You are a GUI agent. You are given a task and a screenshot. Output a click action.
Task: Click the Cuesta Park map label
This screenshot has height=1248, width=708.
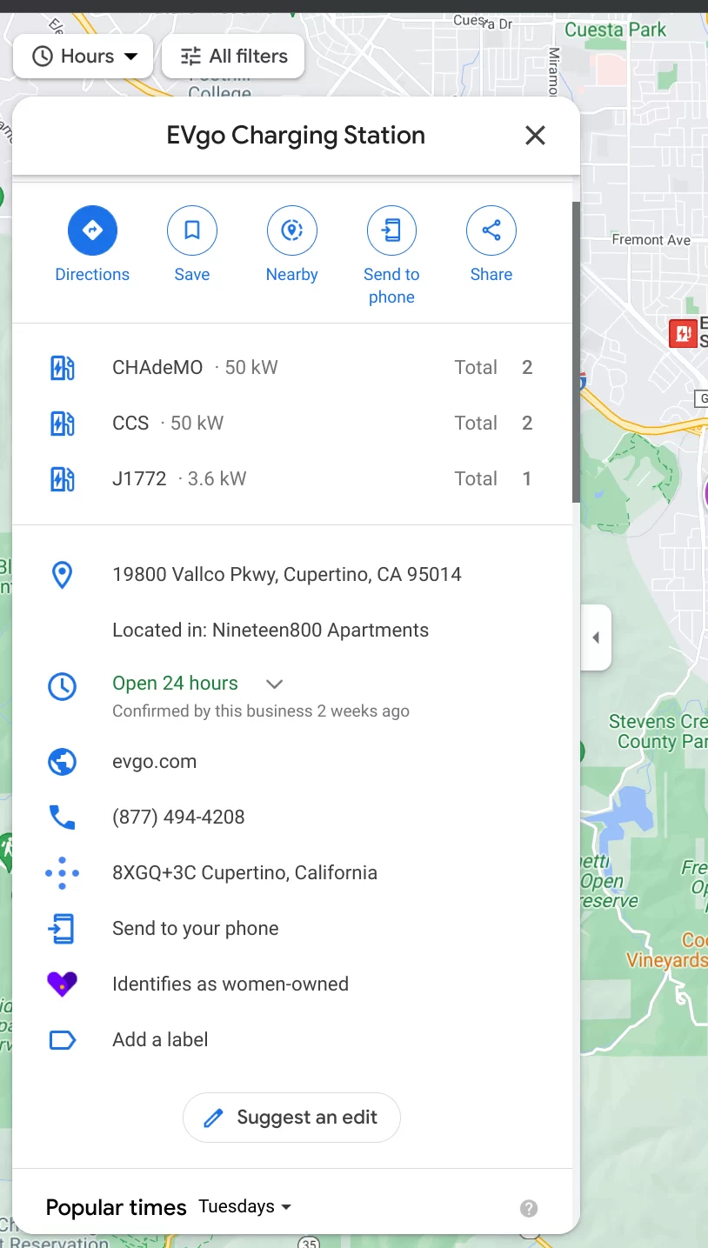click(x=616, y=30)
